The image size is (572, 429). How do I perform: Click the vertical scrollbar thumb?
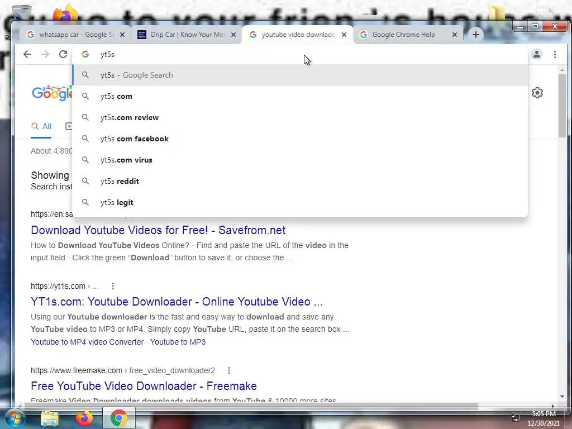pos(562,106)
